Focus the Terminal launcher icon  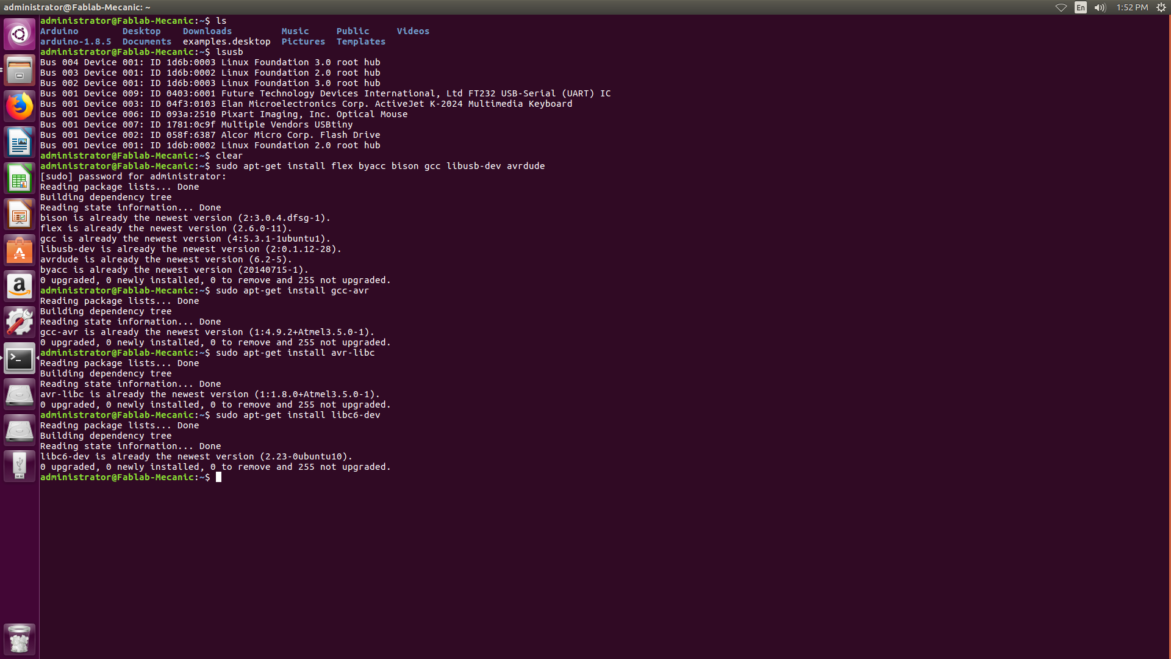click(20, 358)
